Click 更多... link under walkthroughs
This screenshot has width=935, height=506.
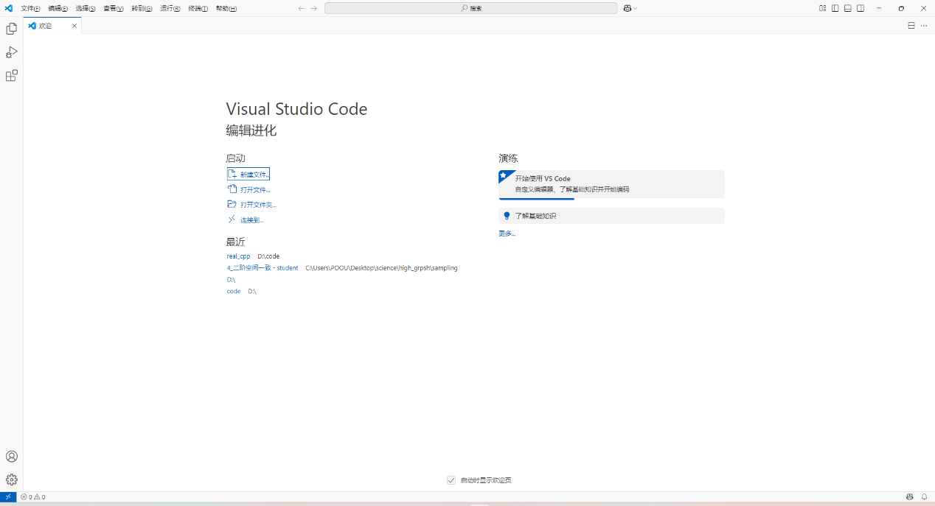click(507, 233)
